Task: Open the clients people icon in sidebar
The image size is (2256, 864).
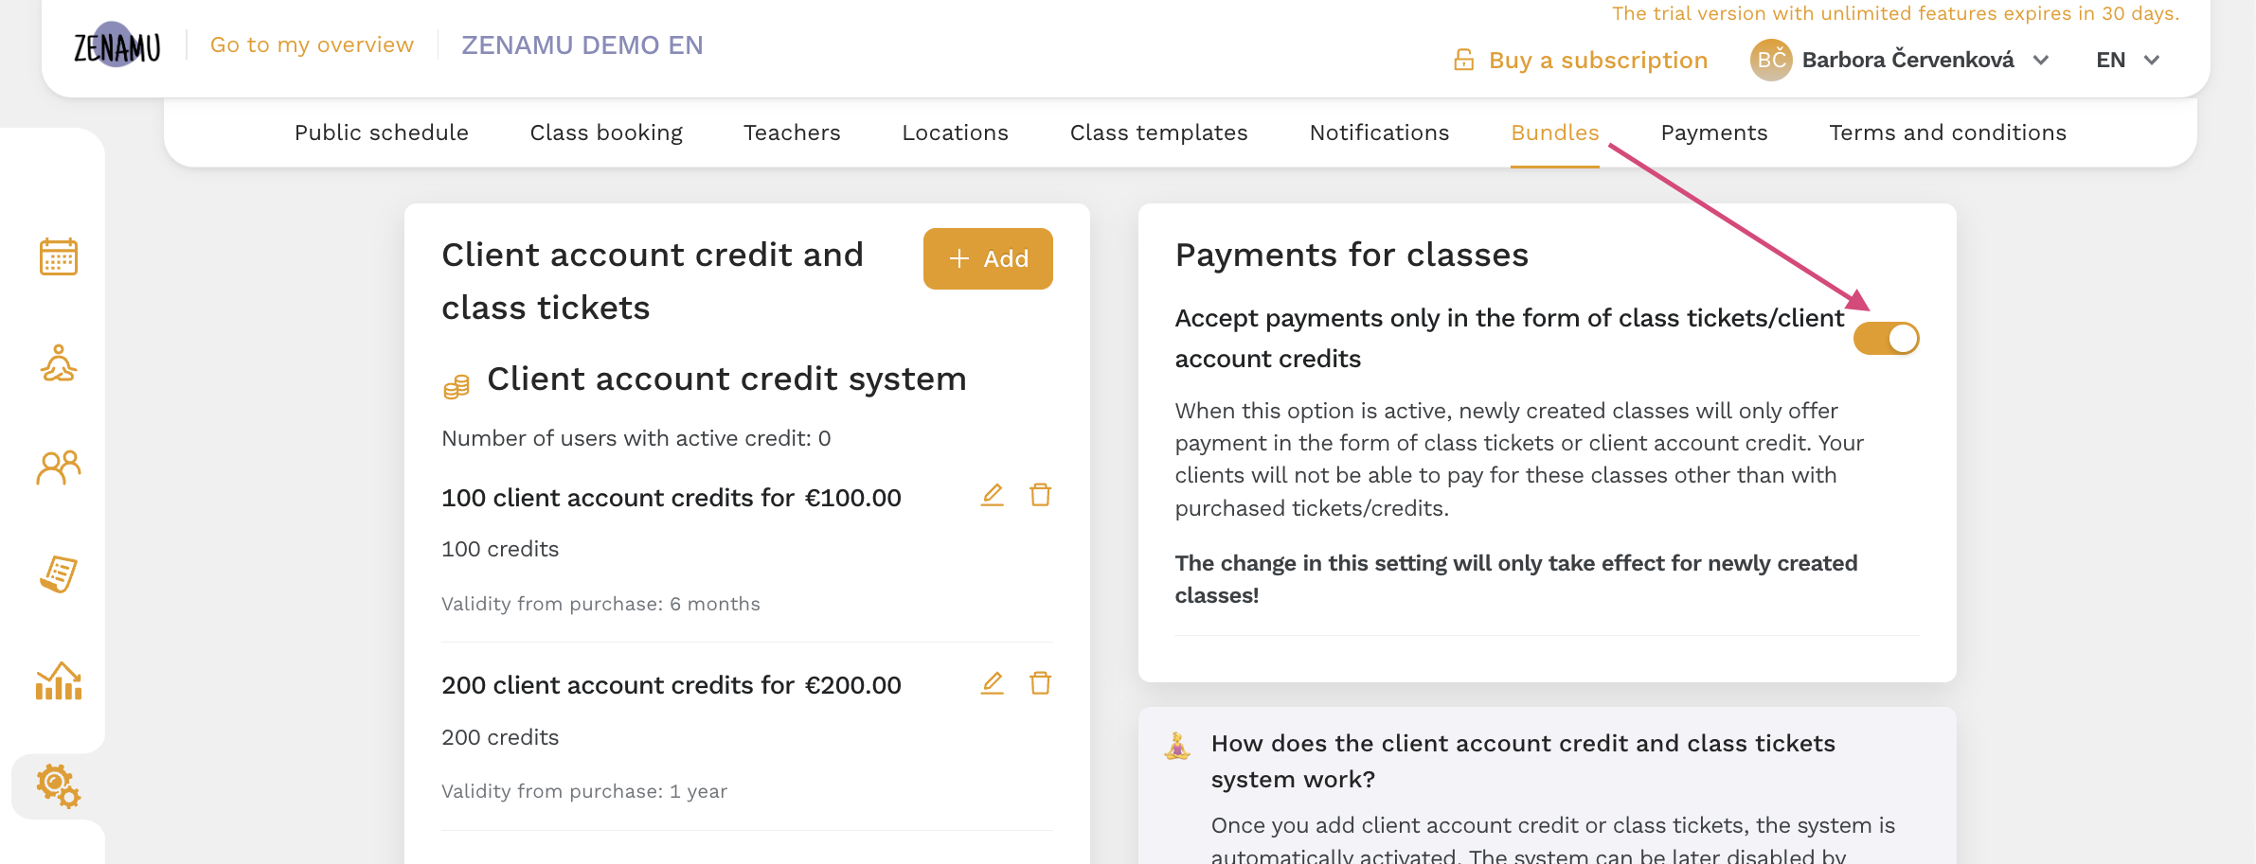Action: coord(59,467)
